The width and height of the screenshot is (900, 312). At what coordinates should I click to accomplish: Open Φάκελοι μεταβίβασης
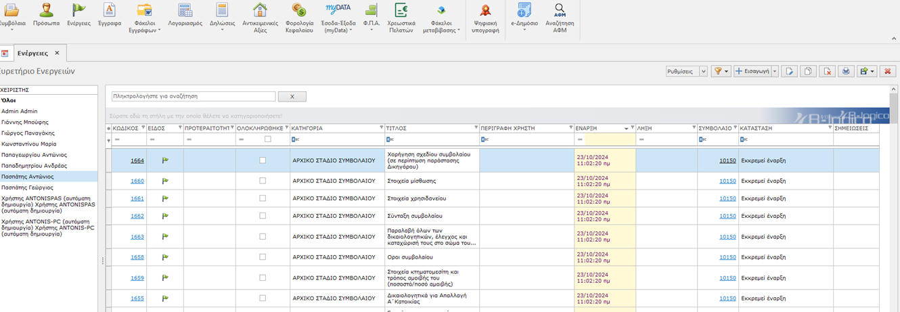[441, 18]
